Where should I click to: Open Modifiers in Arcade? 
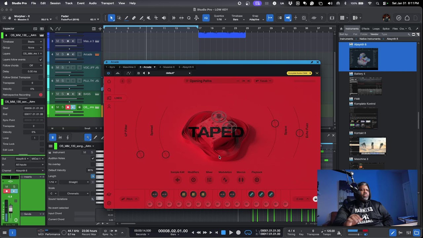point(193,180)
